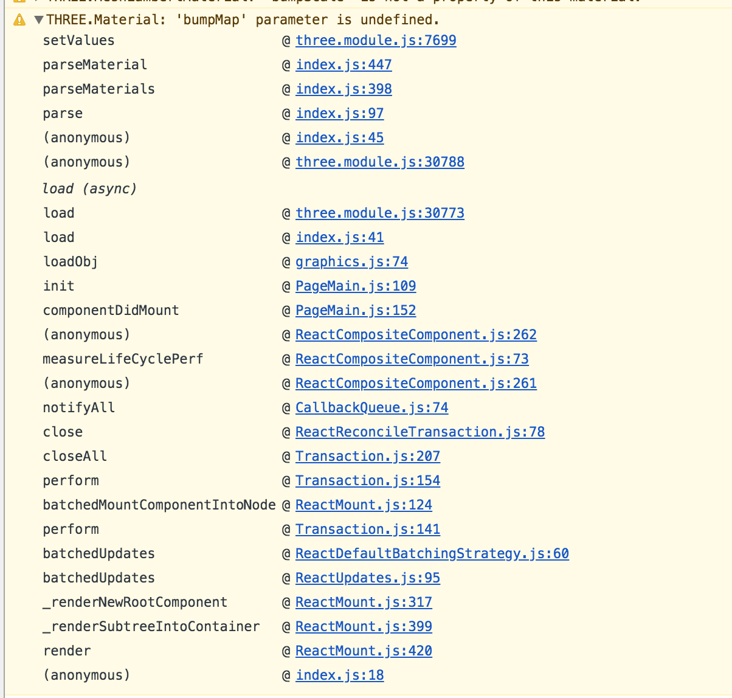The image size is (732, 698).
Task: Open ReactUpdates.js:95 link
Action: pos(368,578)
